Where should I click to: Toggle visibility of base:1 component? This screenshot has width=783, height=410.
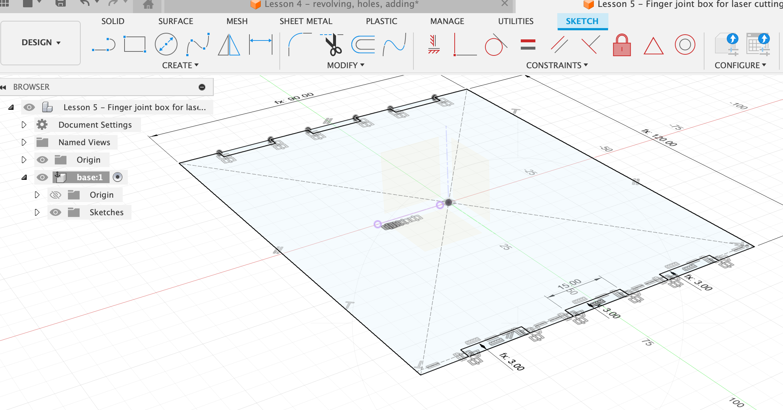point(42,177)
